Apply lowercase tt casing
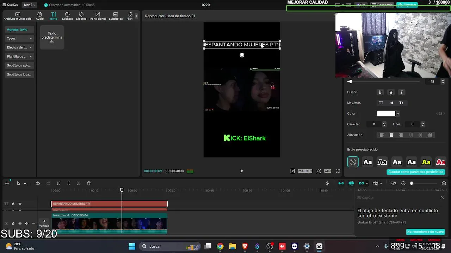Screen dimensions: 451x253 pyautogui.click(x=391, y=103)
